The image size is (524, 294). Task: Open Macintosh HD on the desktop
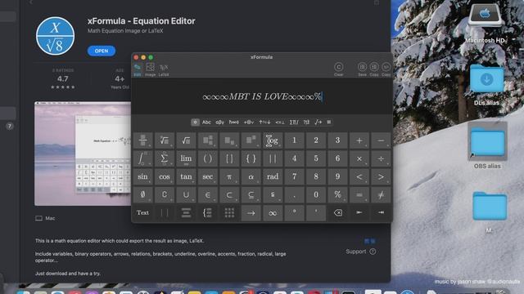click(485, 24)
